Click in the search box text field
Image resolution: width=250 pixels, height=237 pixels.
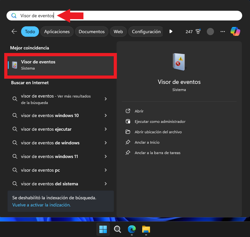pyautogui.click(x=124, y=16)
